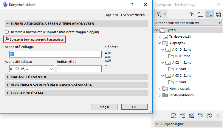The width and height of the screenshot is (223, 128).
Task: Open 'Alcsoportok szerint rendezve' sorting menu
Action: pos(188,23)
